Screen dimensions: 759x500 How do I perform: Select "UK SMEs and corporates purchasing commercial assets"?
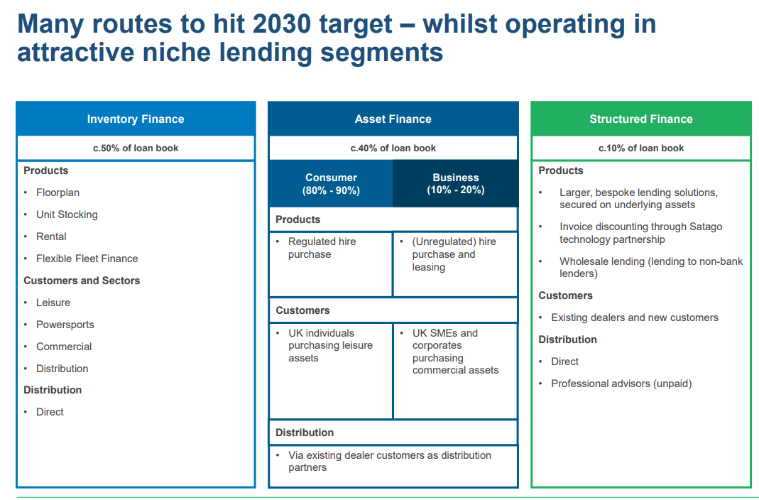(x=456, y=352)
